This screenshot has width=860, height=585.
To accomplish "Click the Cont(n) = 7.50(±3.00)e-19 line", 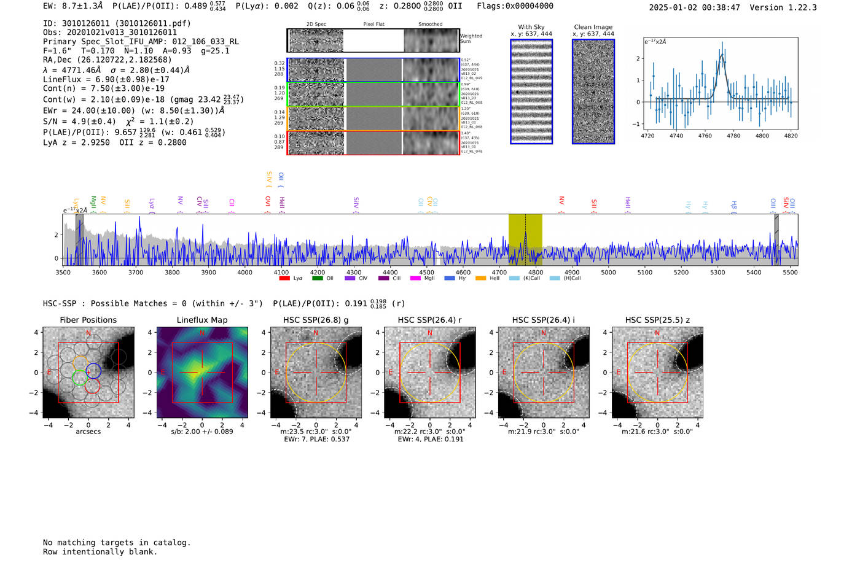I will click(104, 88).
